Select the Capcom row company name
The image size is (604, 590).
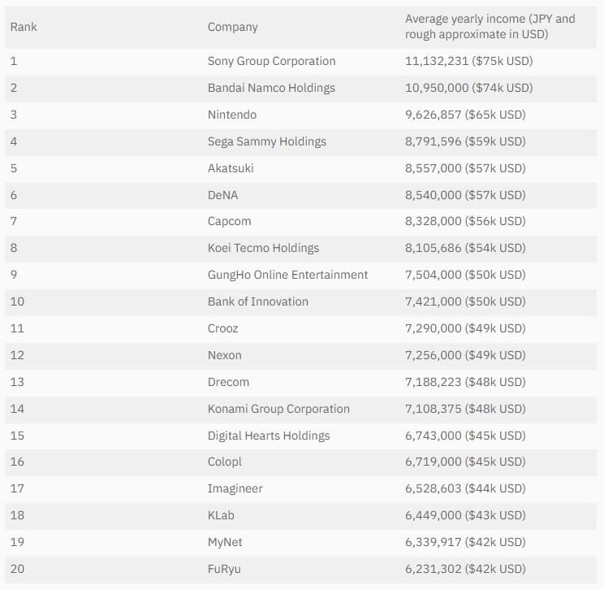229,221
